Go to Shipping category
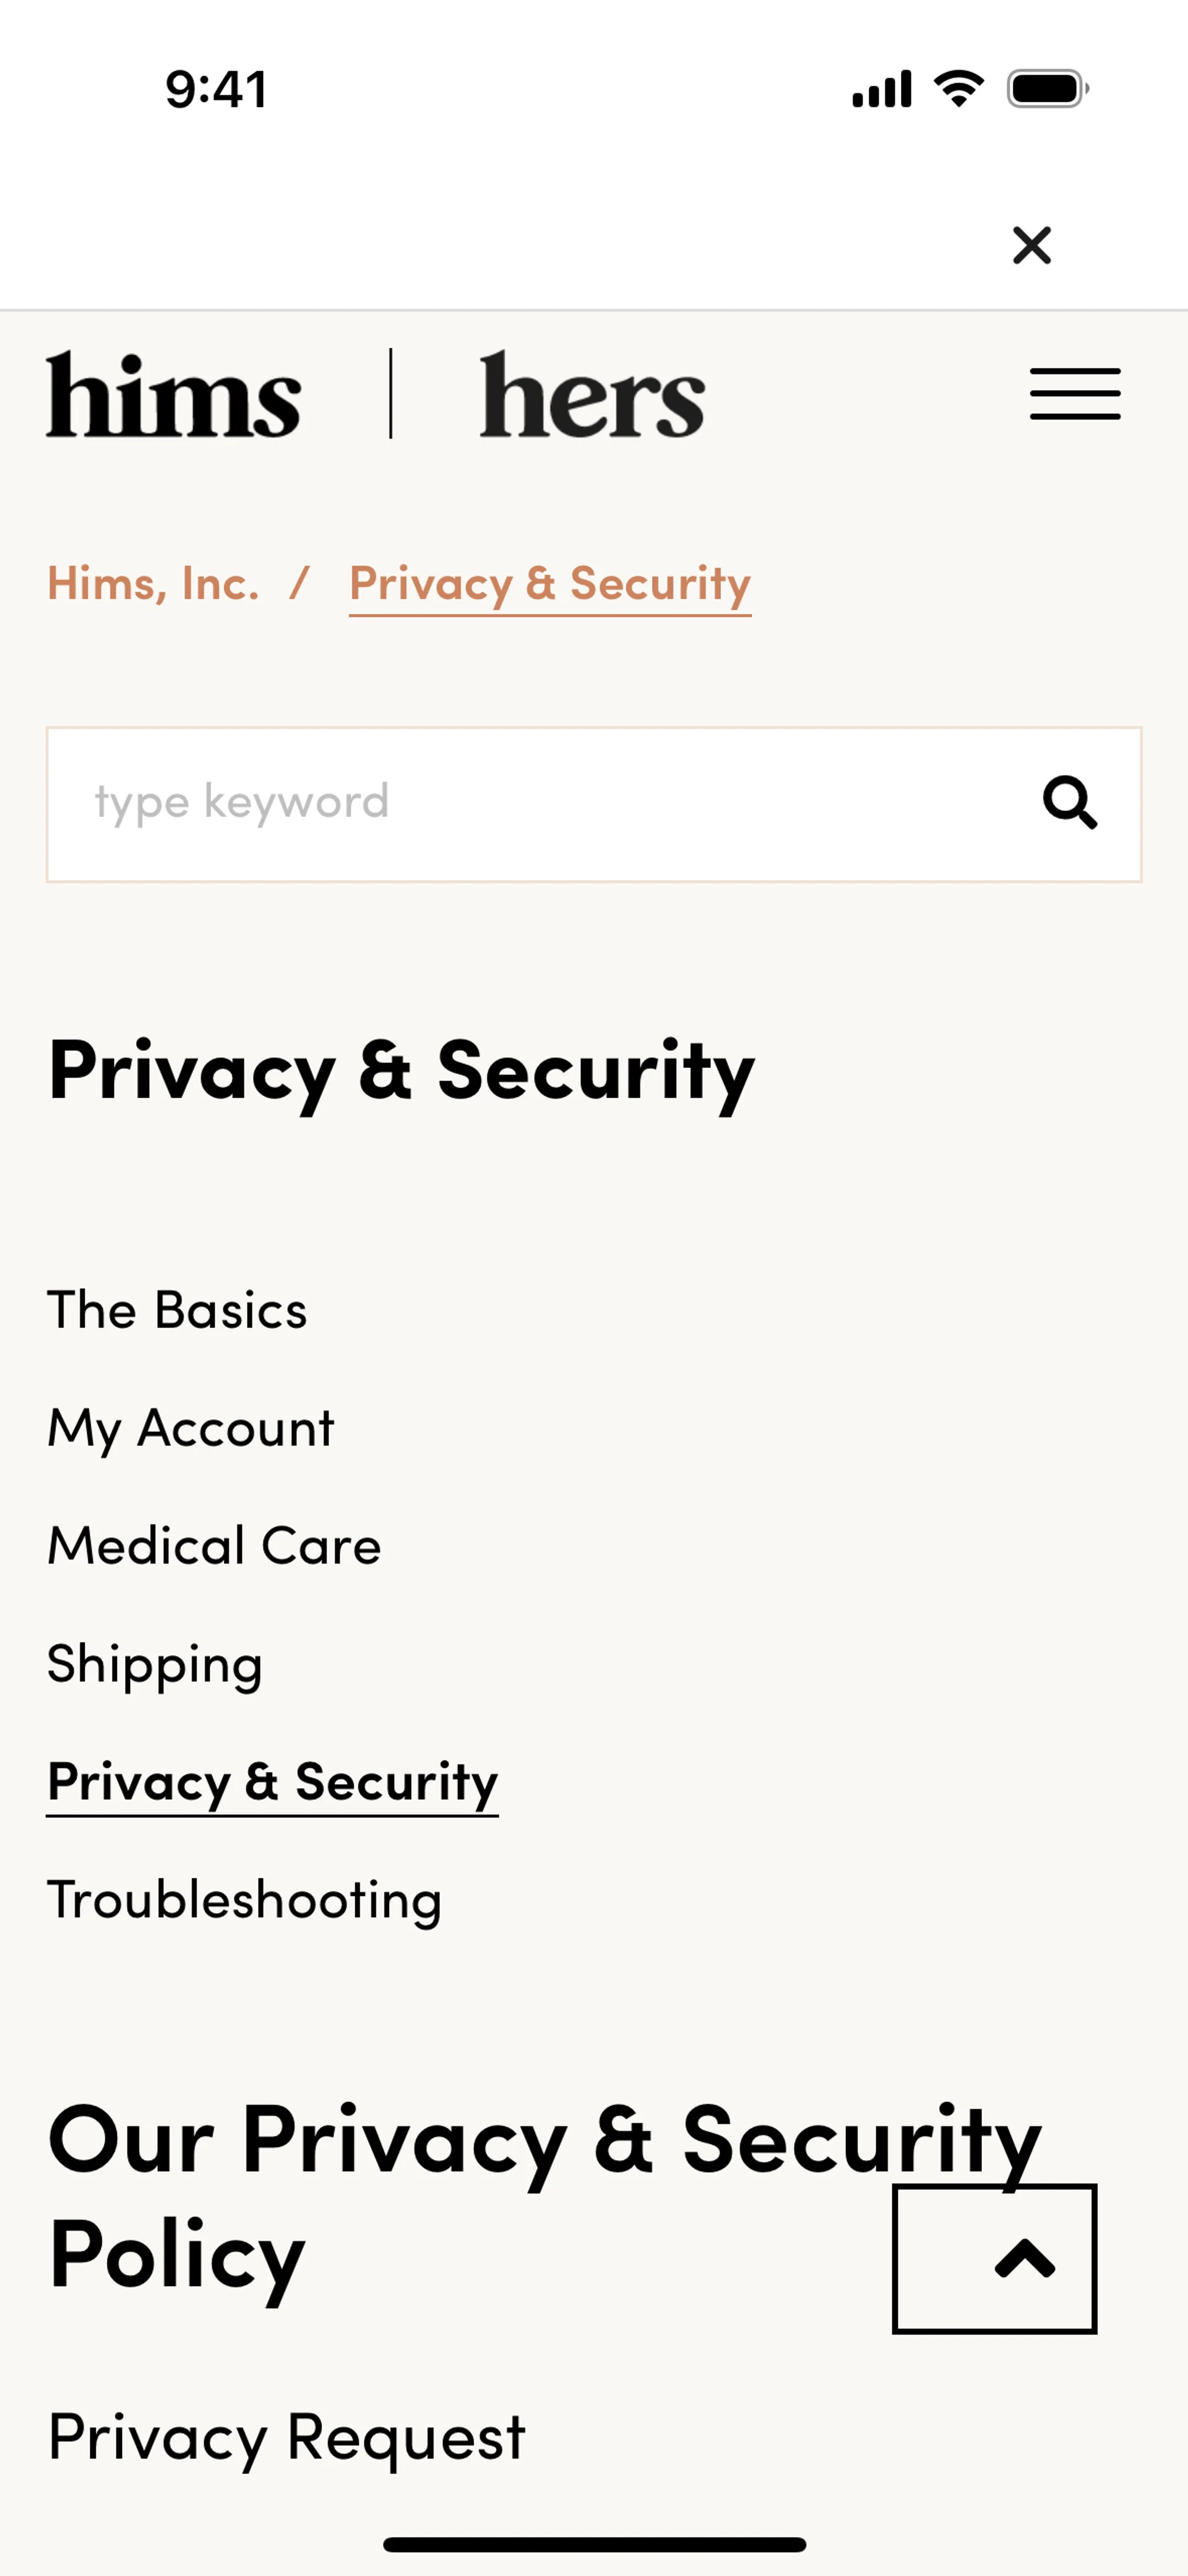Viewport: 1188px width, 2576px height. pos(155,1664)
